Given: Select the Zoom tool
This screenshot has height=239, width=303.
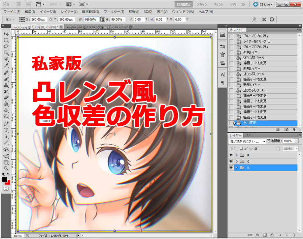Looking at the screenshot, I should [x=6, y=168].
